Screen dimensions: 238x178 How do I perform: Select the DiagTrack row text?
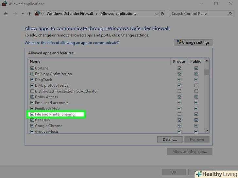coord(43,80)
